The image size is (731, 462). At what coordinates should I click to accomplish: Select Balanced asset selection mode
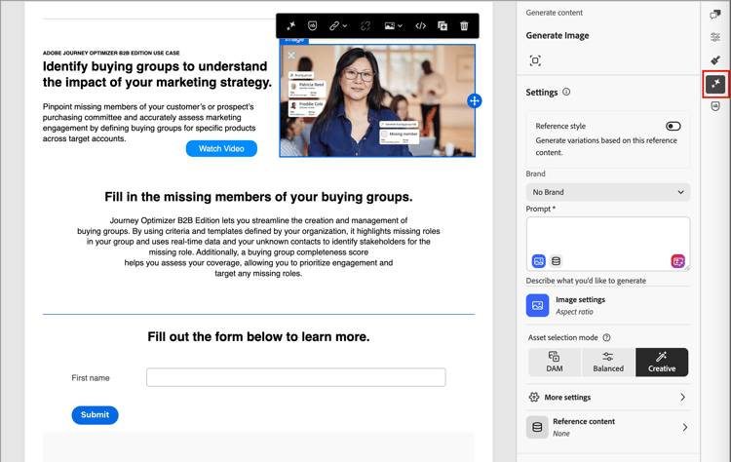tap(608, 362)
